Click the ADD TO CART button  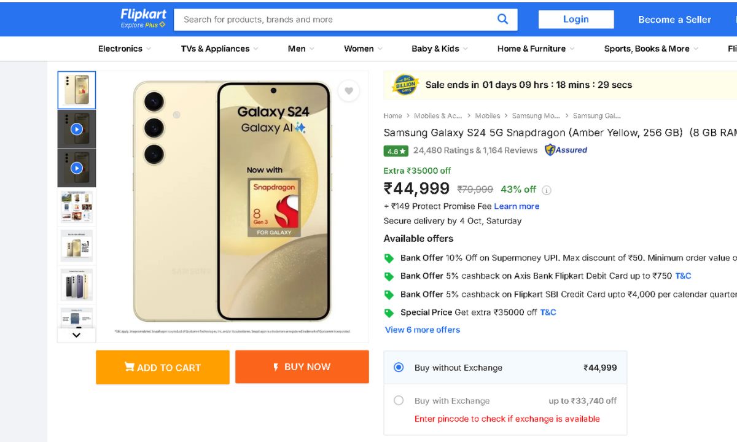163,367
